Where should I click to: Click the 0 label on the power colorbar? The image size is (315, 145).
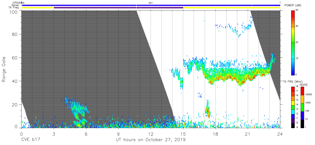pos(296,74)
